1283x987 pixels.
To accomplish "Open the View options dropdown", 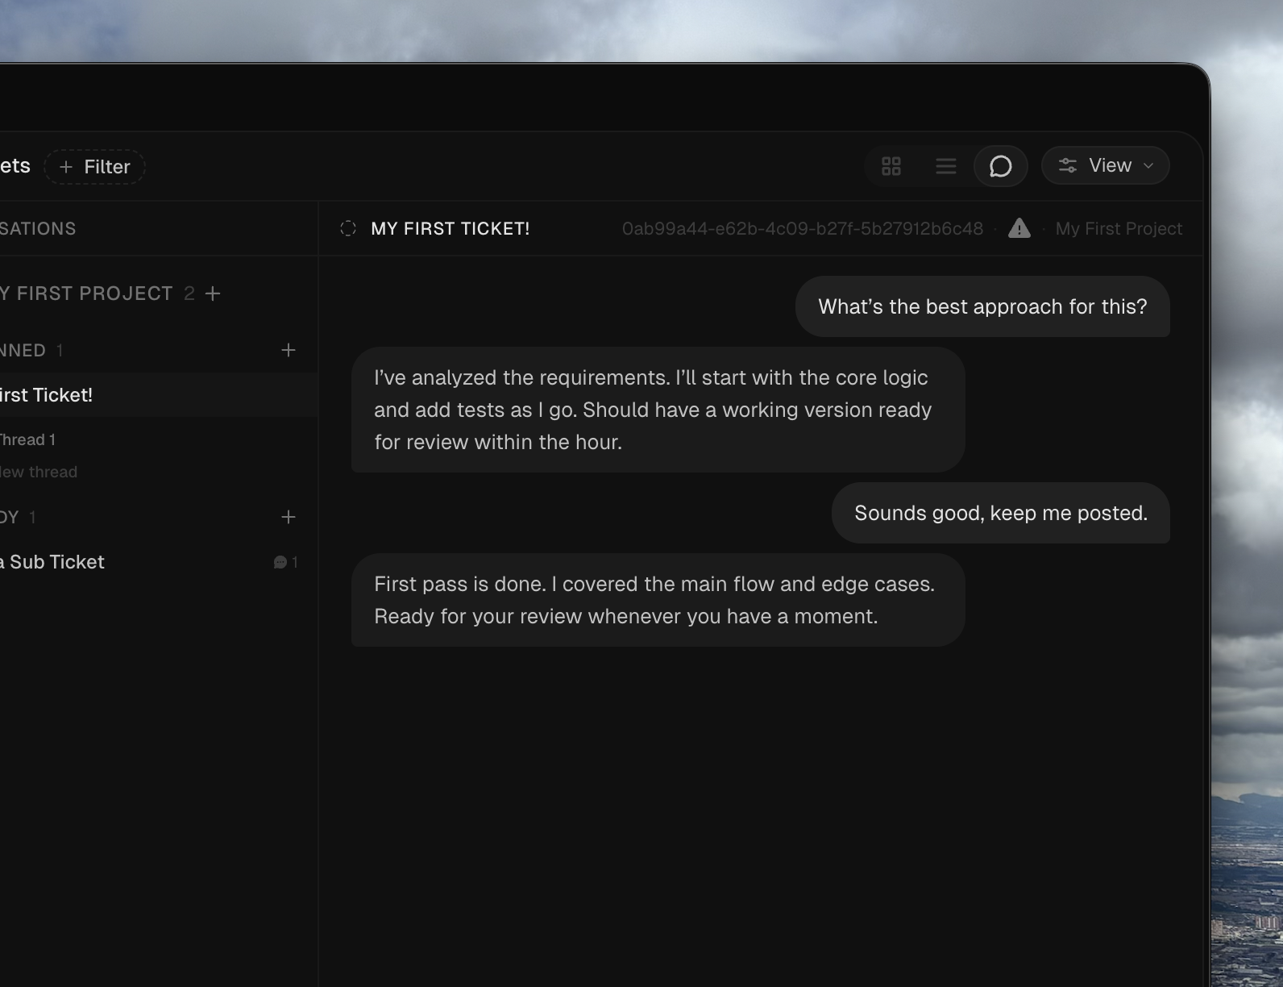I will pos(1105,166).
